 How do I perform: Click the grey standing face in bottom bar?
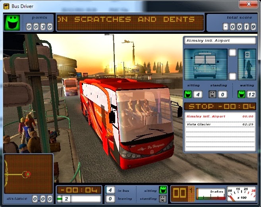pos(163,199)
